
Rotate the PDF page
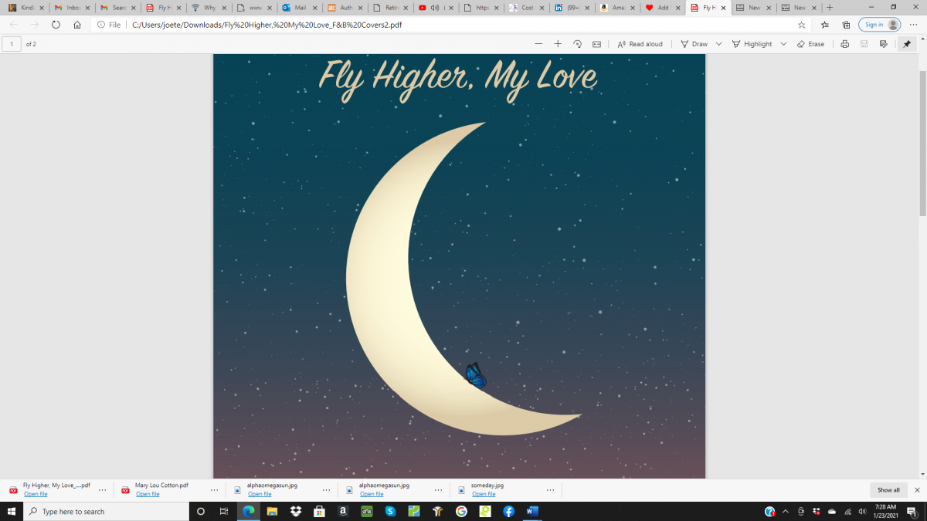pos(577,44)
